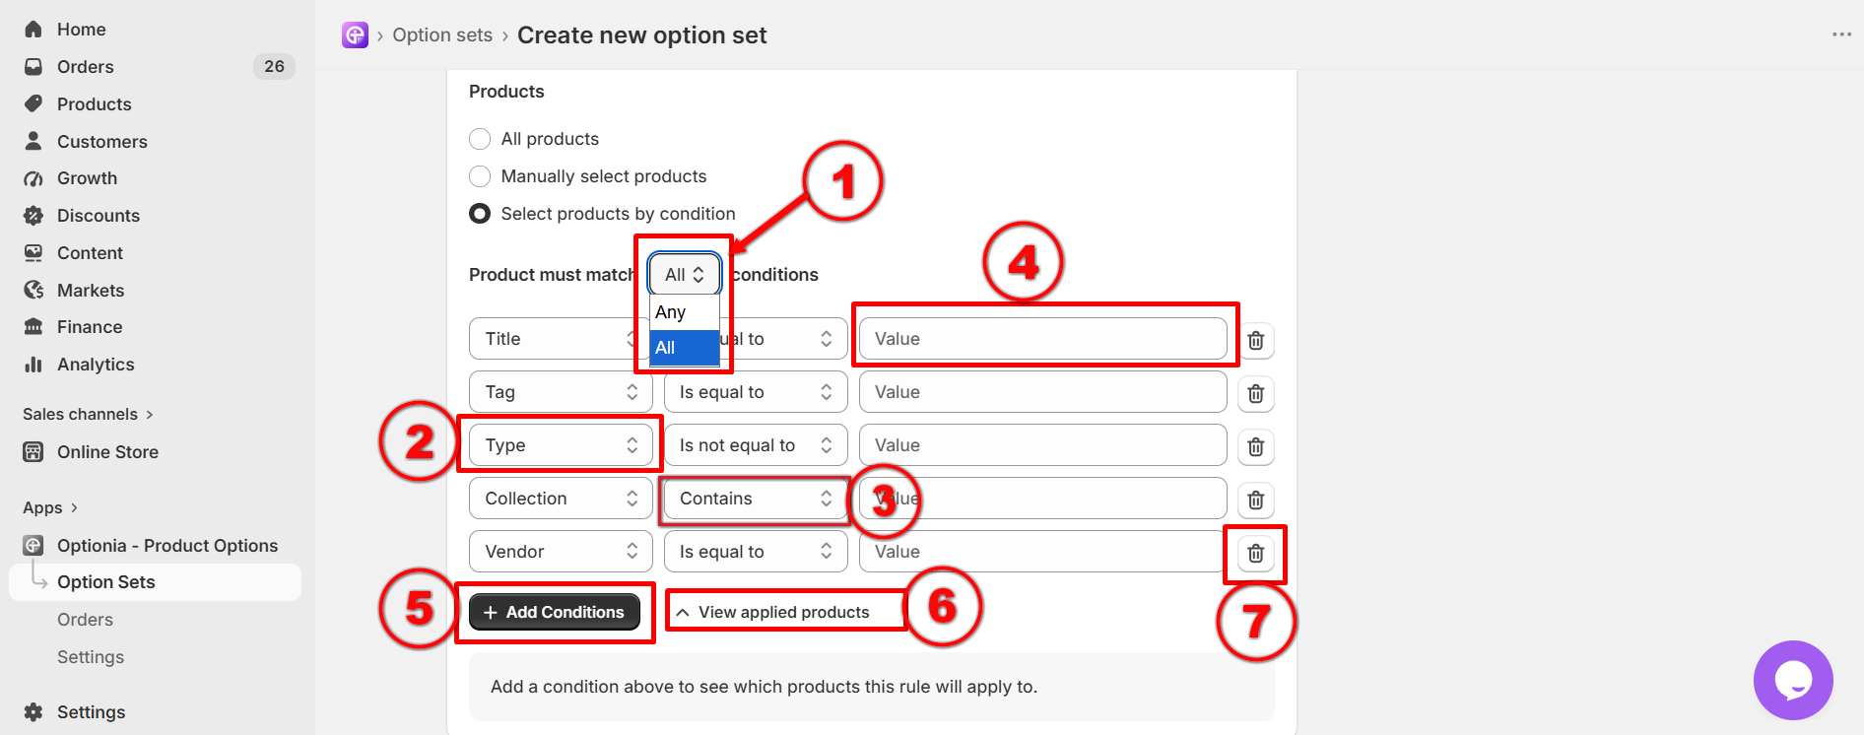Click the trash icon for Type condition
This screenshot has width=1864, height=735.
coord(1255,446)
